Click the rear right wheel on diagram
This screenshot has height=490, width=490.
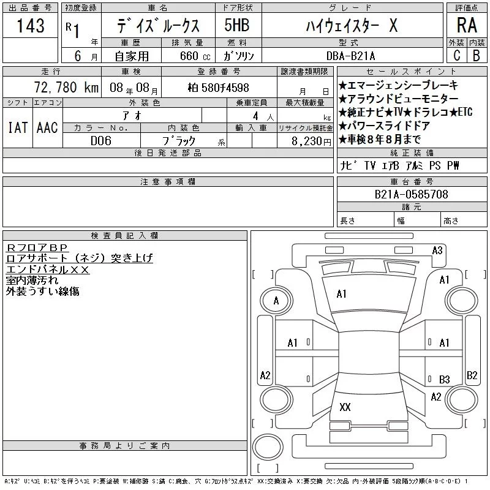(462, 399)
